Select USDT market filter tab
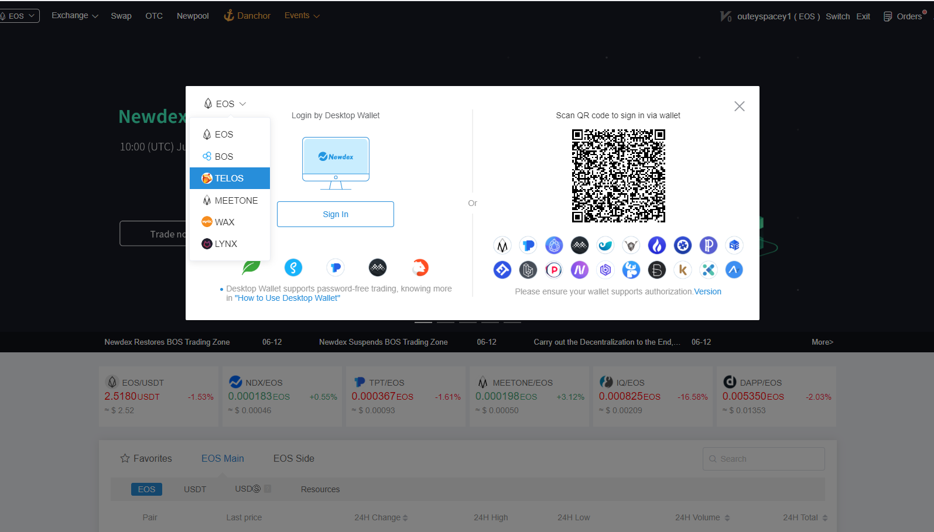Image resolution: width=934 pixels, height=532 pixels. (x=195, y=489)
